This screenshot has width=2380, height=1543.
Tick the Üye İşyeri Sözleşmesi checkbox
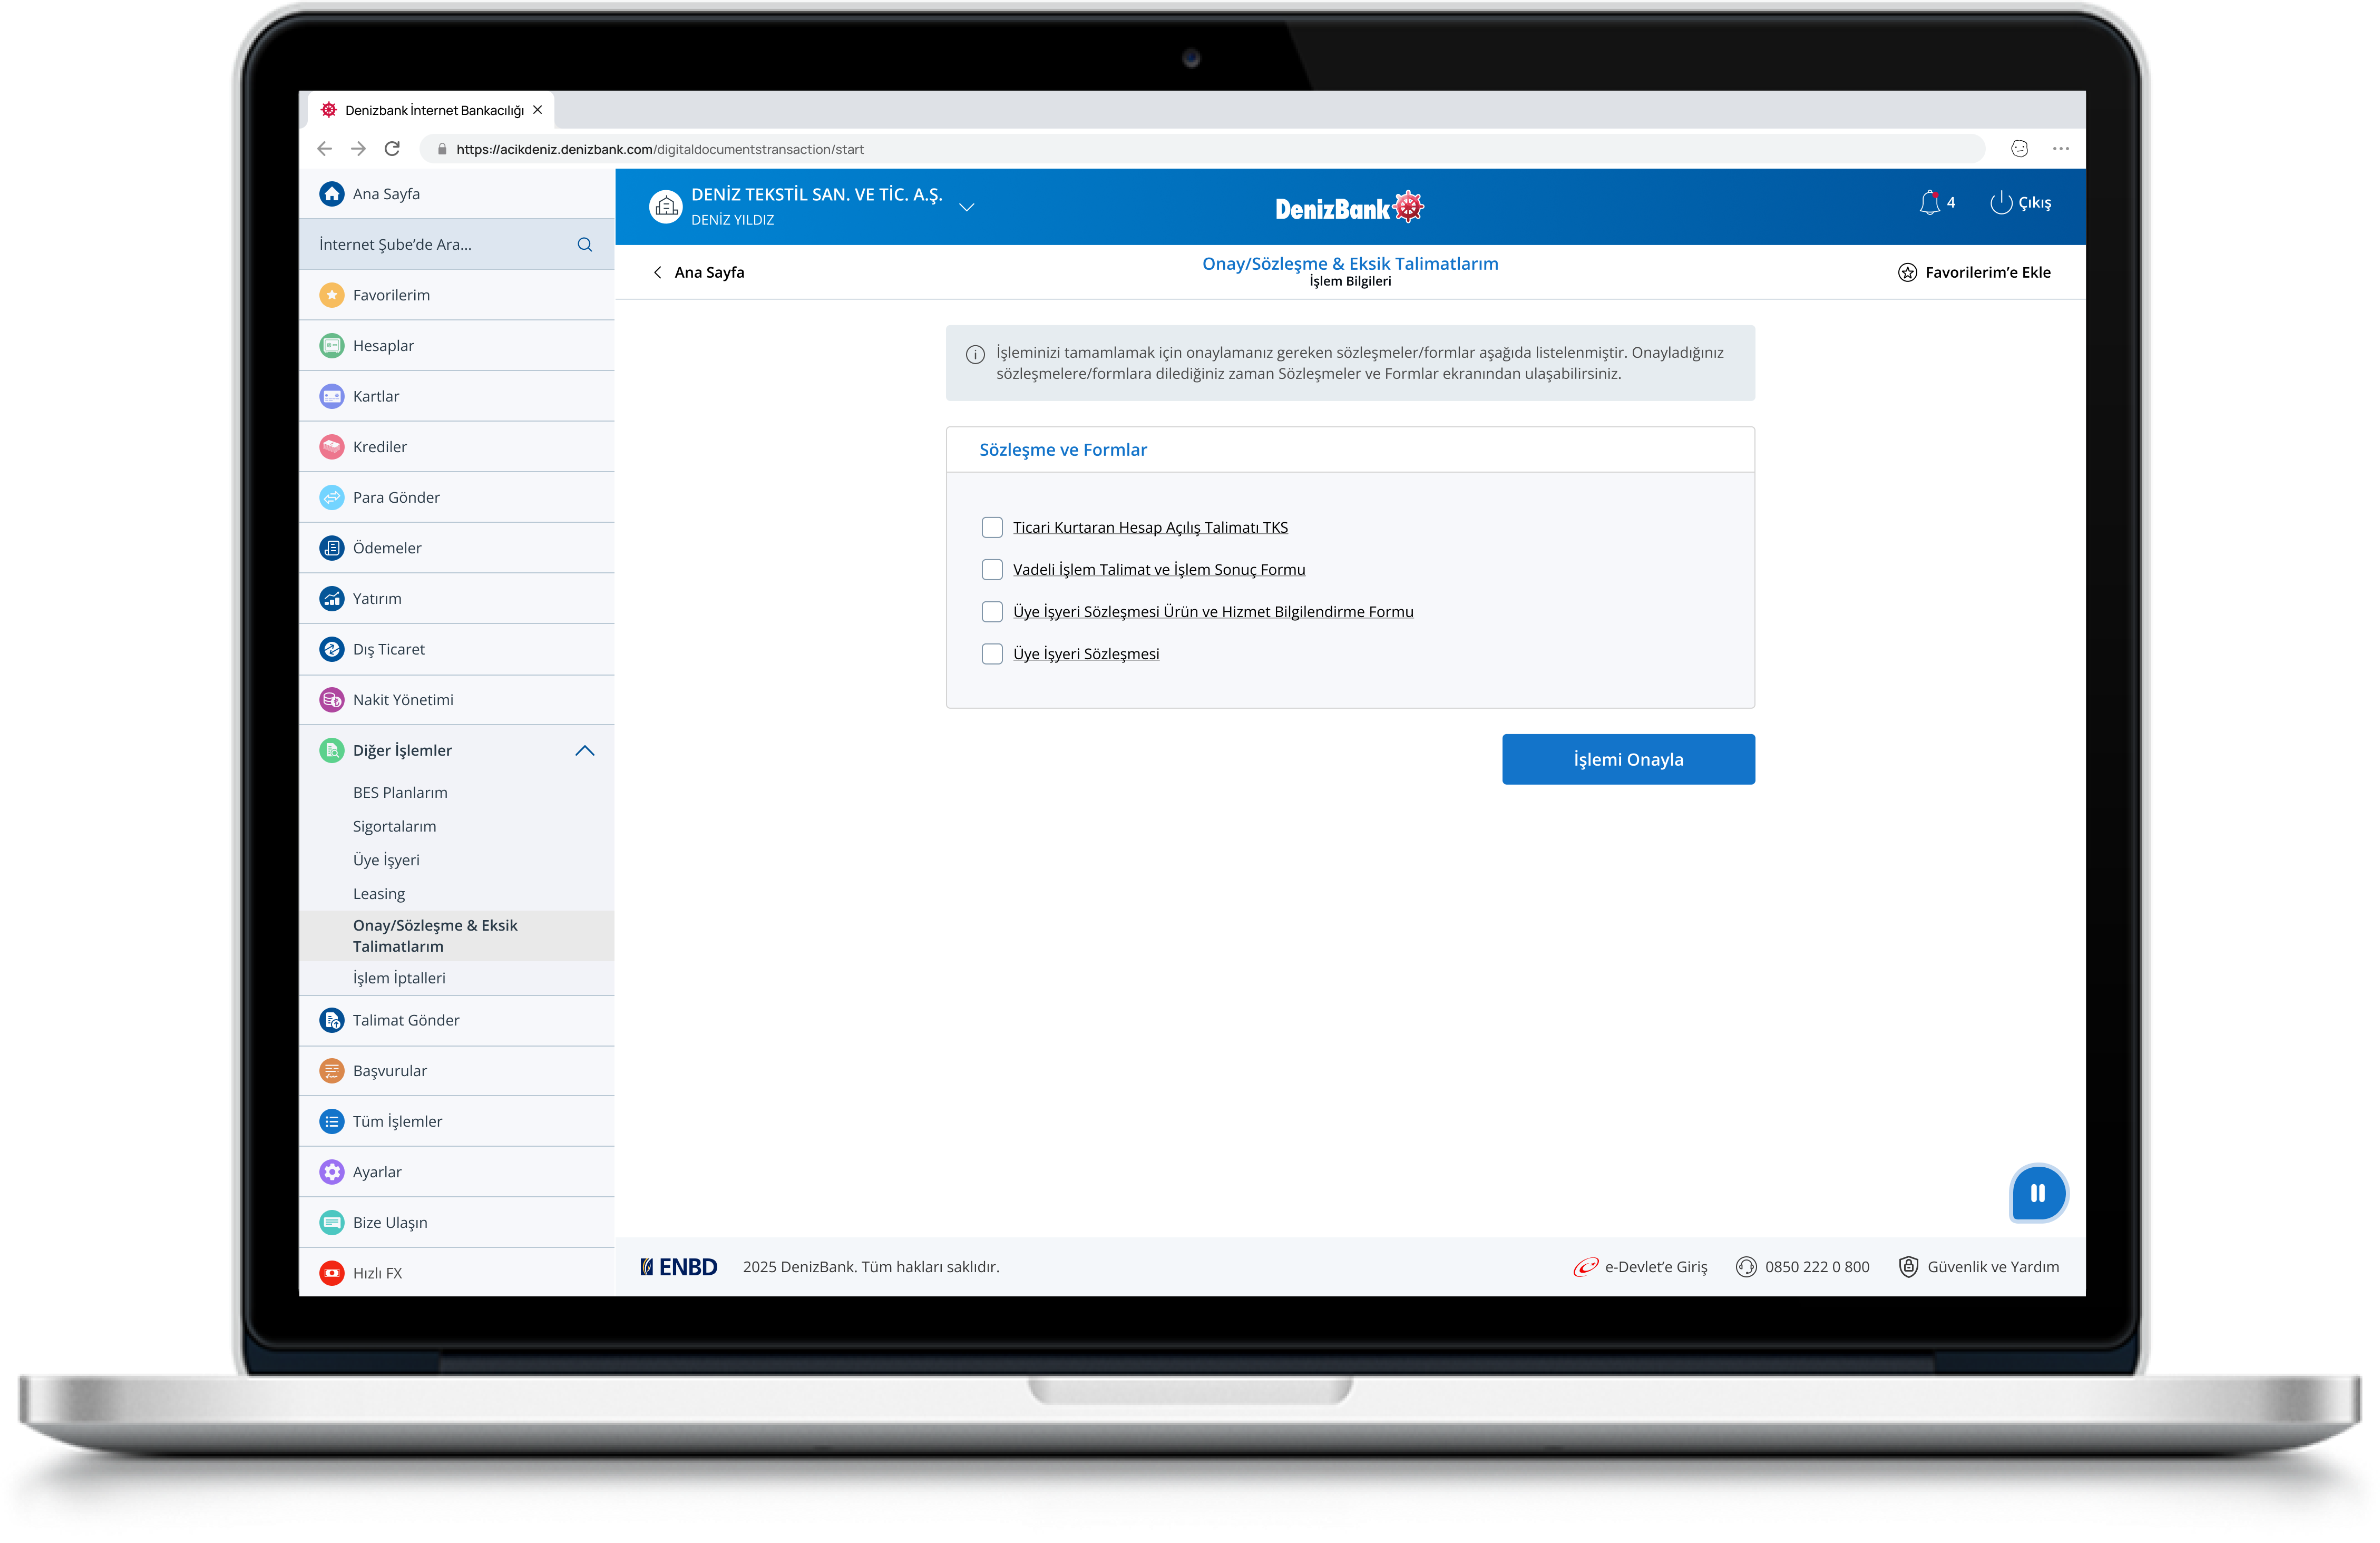click(992, 654)
